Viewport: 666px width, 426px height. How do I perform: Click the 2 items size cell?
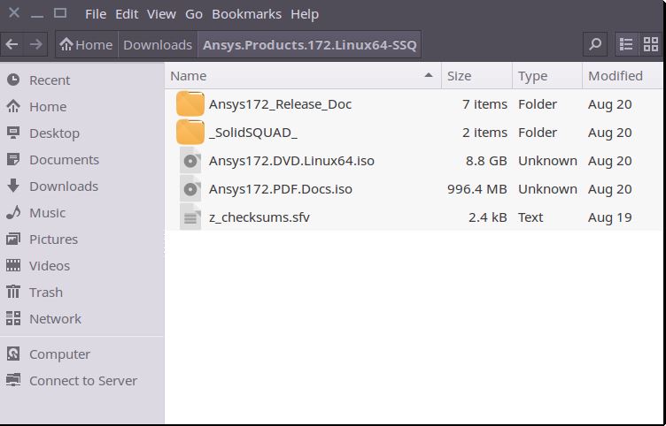[x=484, y=133]
